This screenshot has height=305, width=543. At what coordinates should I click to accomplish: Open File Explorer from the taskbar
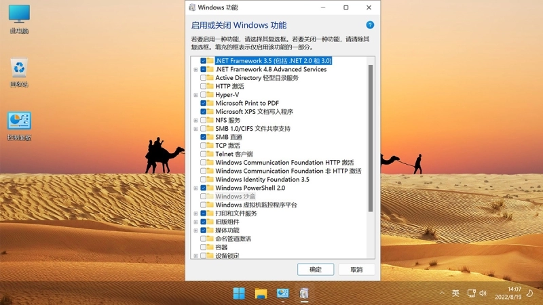[x=261, y=293]
